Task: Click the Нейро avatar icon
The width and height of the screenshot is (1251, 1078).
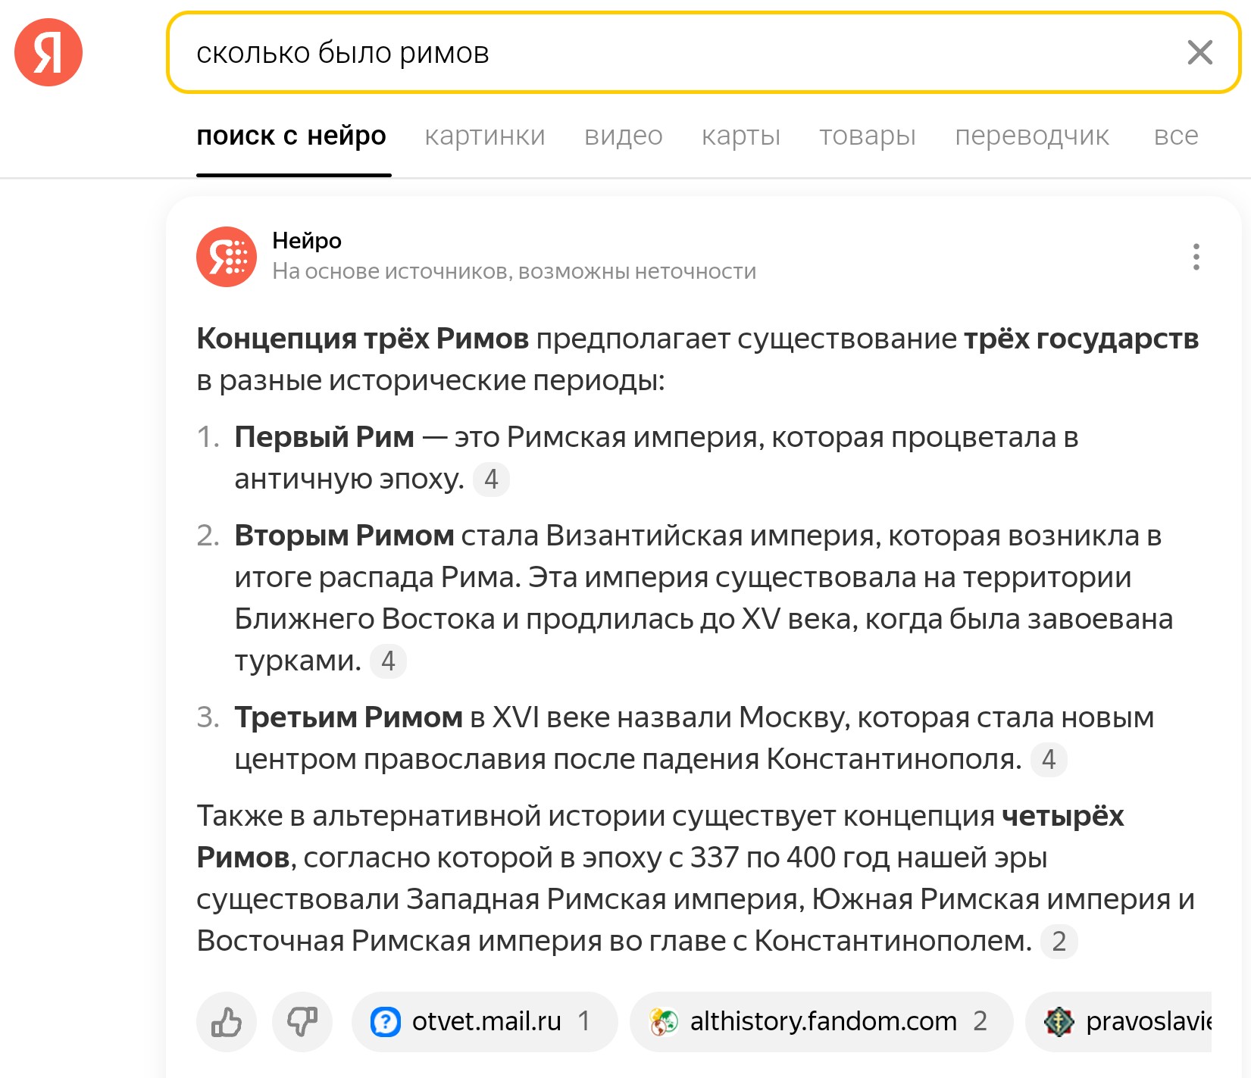Action: tap(227, 257)
